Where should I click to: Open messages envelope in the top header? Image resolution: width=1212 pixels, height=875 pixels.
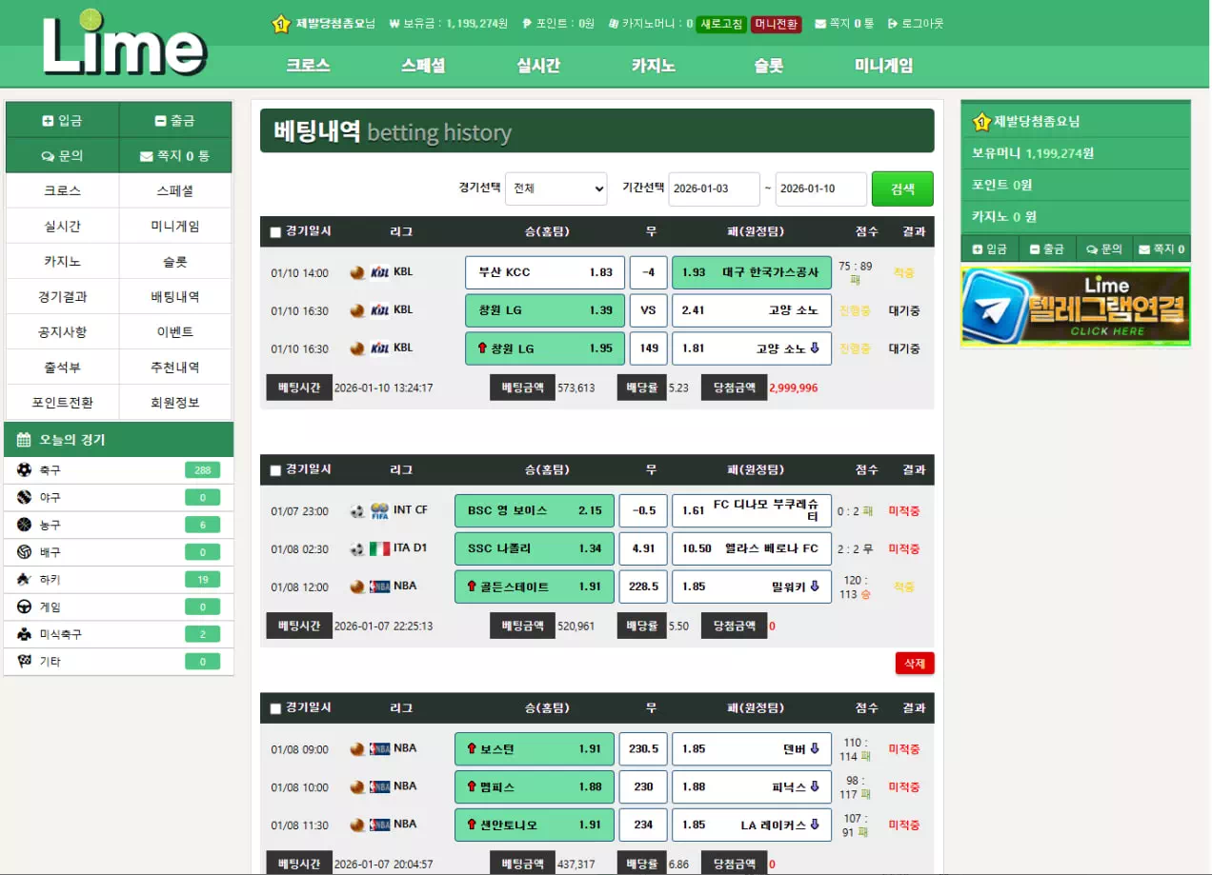point(820,24)
